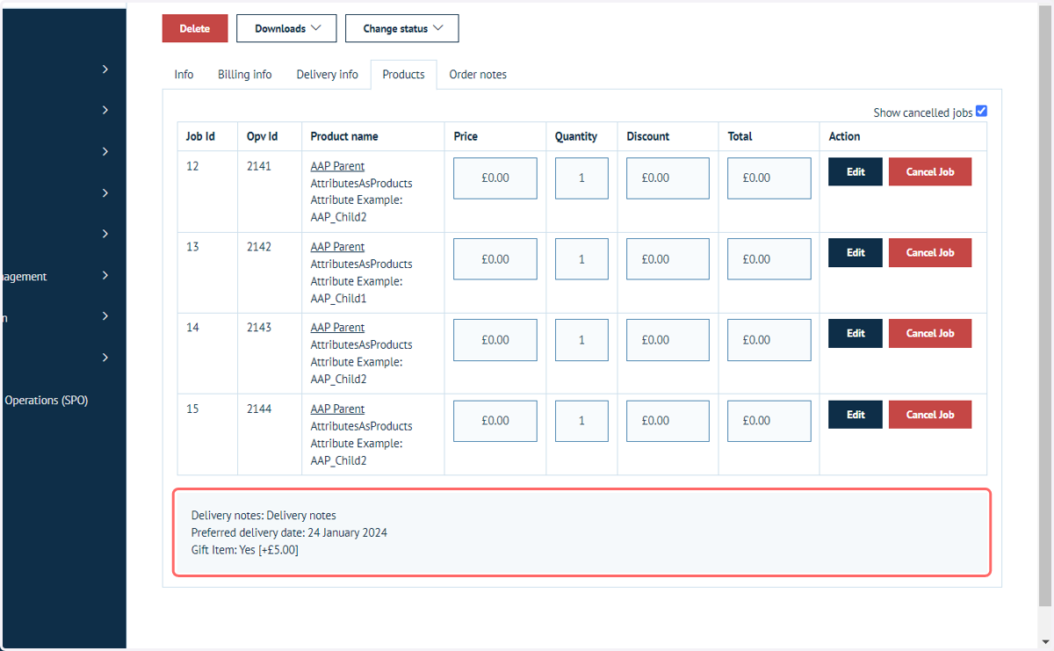The image size is (1054, 651).
Task: Click the Price field of job 12
Action: [x=495, y=178]
